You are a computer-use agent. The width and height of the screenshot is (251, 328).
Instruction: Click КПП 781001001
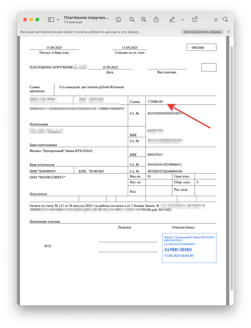coord(91,171)
